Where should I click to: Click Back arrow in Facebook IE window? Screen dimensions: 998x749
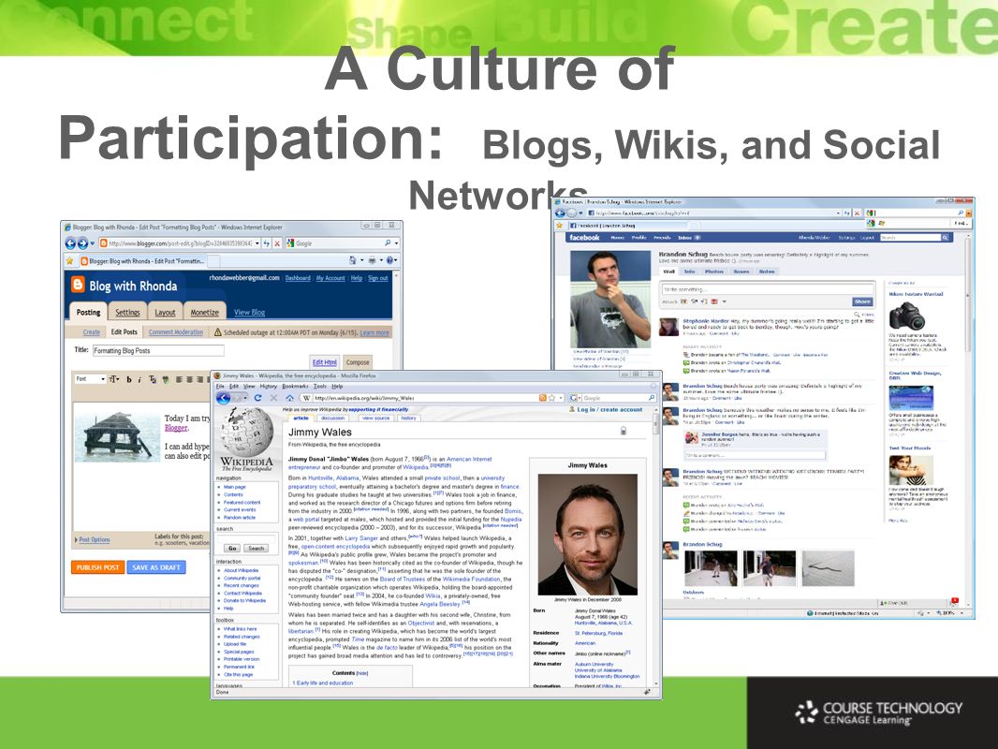point(560,213)
